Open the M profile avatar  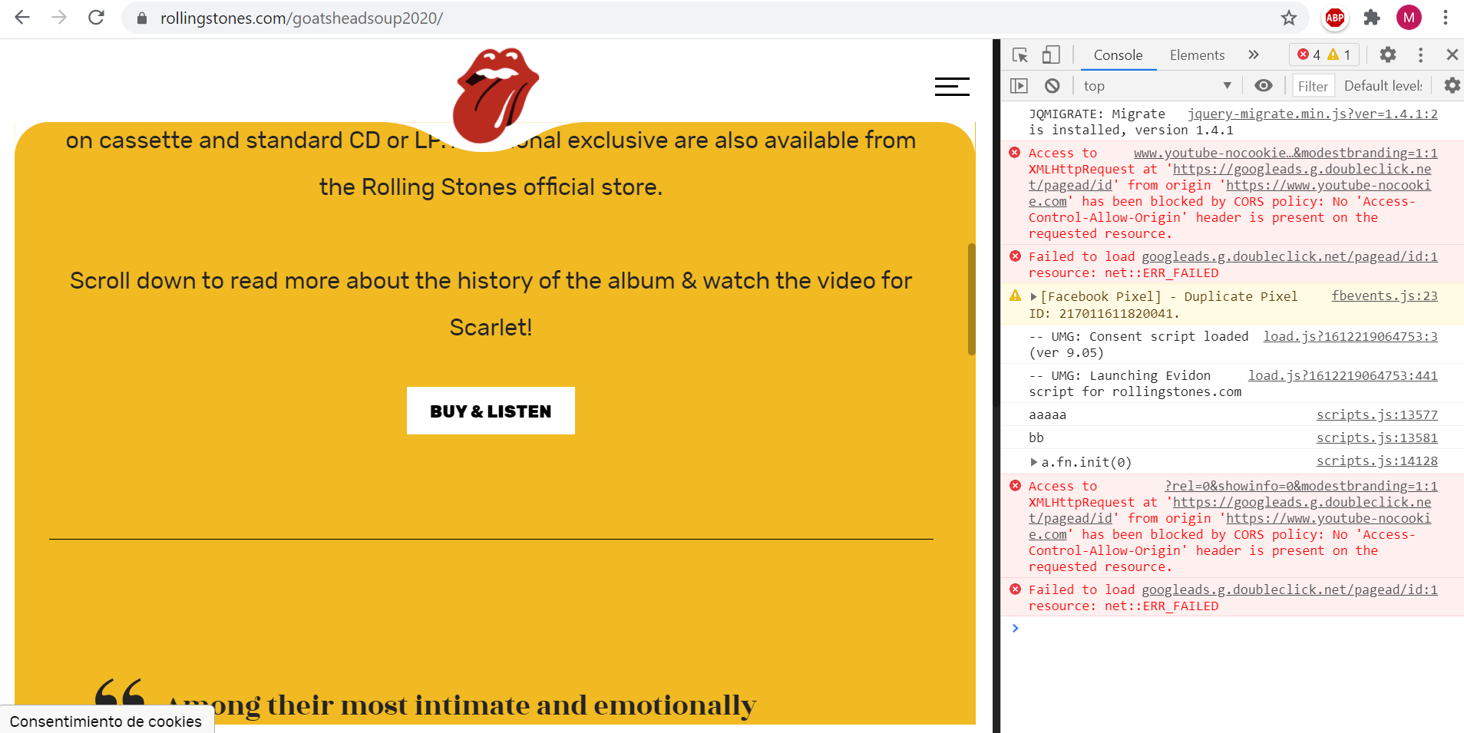coord(1409,18)
